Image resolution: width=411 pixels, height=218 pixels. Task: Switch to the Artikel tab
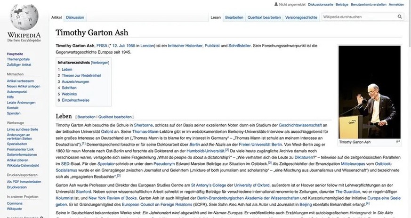click(x=56, y=17)
